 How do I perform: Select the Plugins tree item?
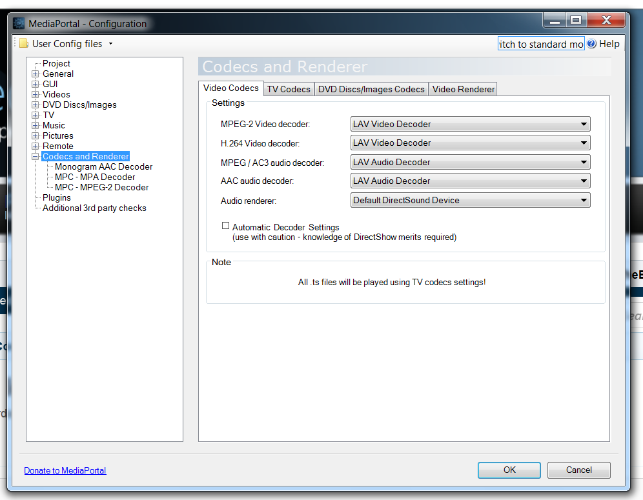(x=57, y=197)
